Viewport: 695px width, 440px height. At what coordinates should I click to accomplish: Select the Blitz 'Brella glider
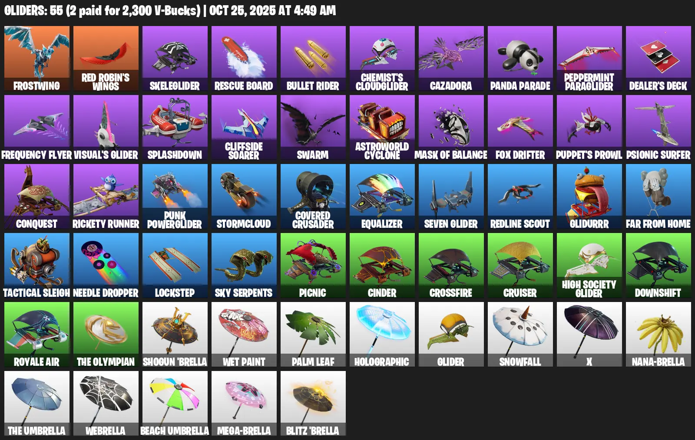click(x=313, y=404)
